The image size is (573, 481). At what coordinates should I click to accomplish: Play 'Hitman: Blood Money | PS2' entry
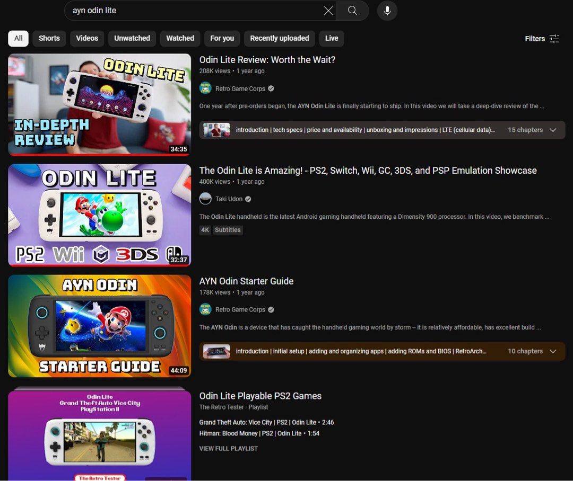click(259, 433)
